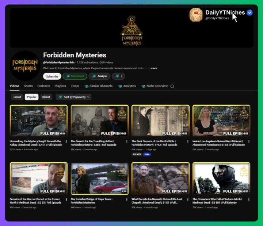The width and height of the screenshot is (263, 226).
Task: Open the Analytics tab
Action: 127,86
